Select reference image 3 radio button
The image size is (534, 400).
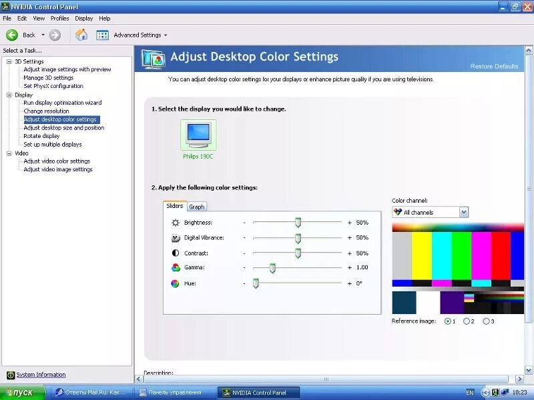click(x=486, y=321)
